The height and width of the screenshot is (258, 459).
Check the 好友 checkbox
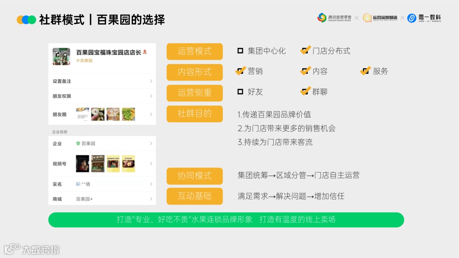tap(240, 92)
